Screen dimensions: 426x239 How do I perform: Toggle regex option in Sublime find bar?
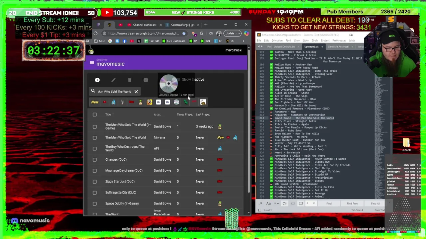click(261, 203)
